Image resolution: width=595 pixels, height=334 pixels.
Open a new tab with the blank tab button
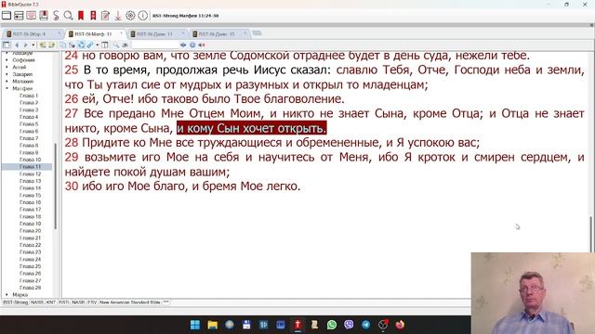coord(257,33)
